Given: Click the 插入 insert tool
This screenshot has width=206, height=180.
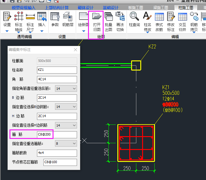Looking at the screenshot, I should click(42, 19).
